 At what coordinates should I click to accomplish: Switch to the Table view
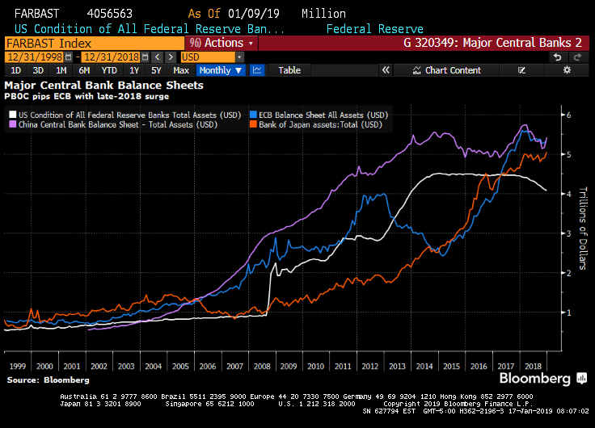289,70
